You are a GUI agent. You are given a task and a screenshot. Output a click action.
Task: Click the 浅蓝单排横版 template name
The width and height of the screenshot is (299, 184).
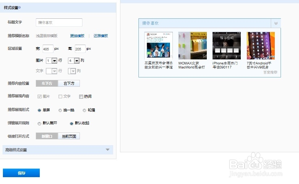47,36
